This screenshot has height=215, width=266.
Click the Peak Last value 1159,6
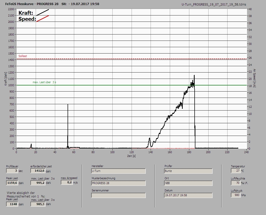click(x=12, y=183)
